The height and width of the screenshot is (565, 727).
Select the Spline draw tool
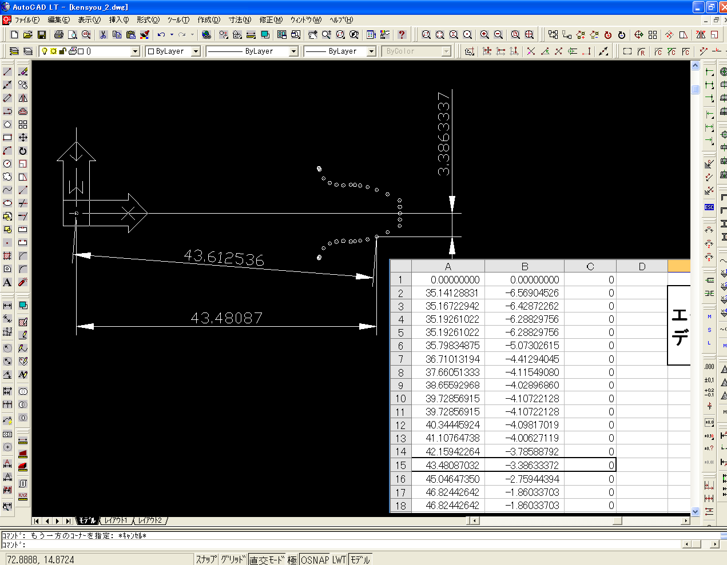(7, 190)
